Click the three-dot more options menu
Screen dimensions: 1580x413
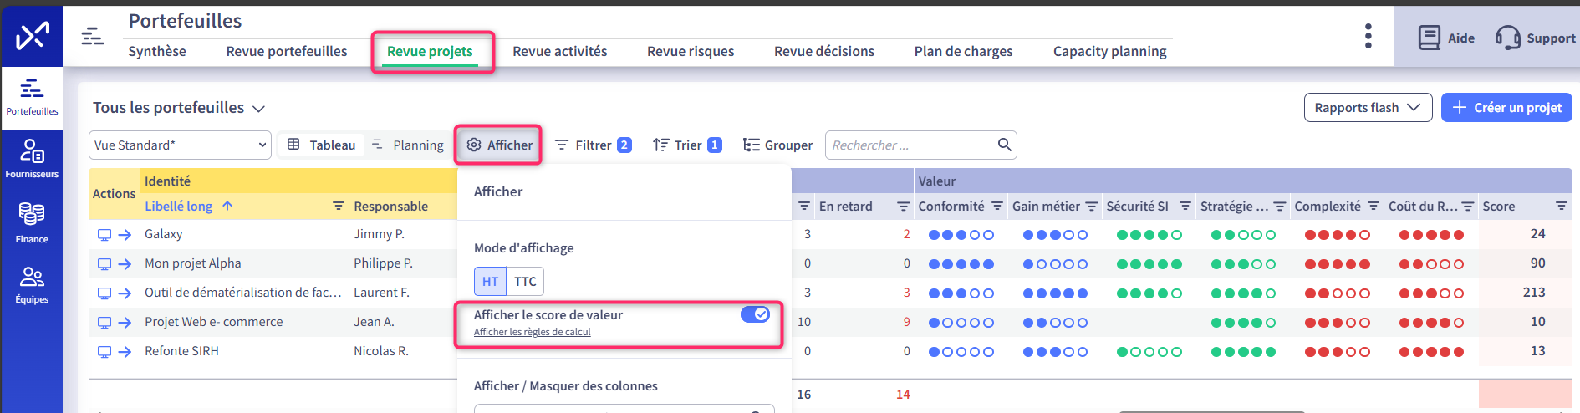[x=1368, y=36]
